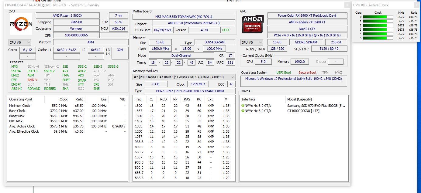Select the Minimum Clock row
The height and width of the screenshot is (193, 421).
click(67, 106)
